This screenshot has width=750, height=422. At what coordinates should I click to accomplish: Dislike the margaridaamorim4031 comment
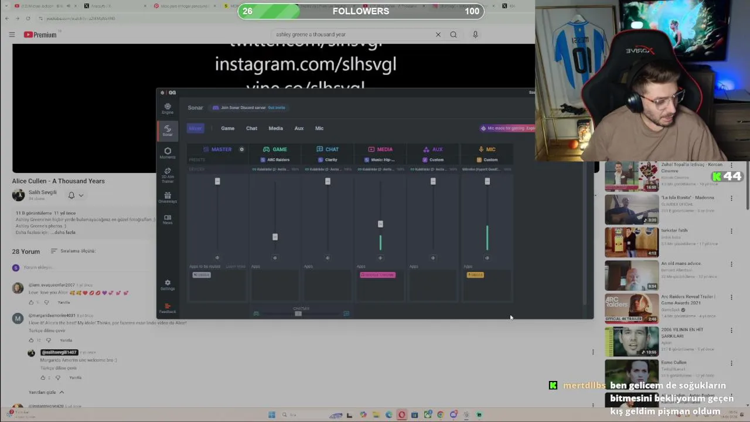48,340
